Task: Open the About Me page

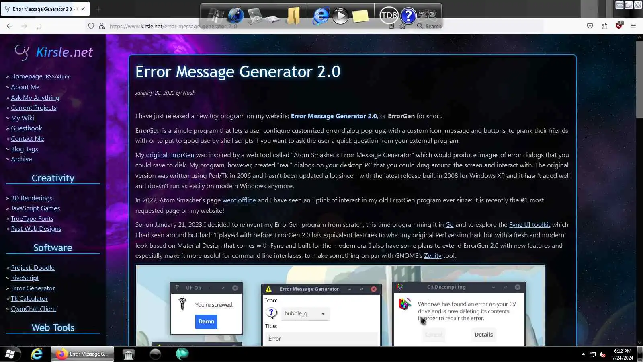Action: point(25,87)
